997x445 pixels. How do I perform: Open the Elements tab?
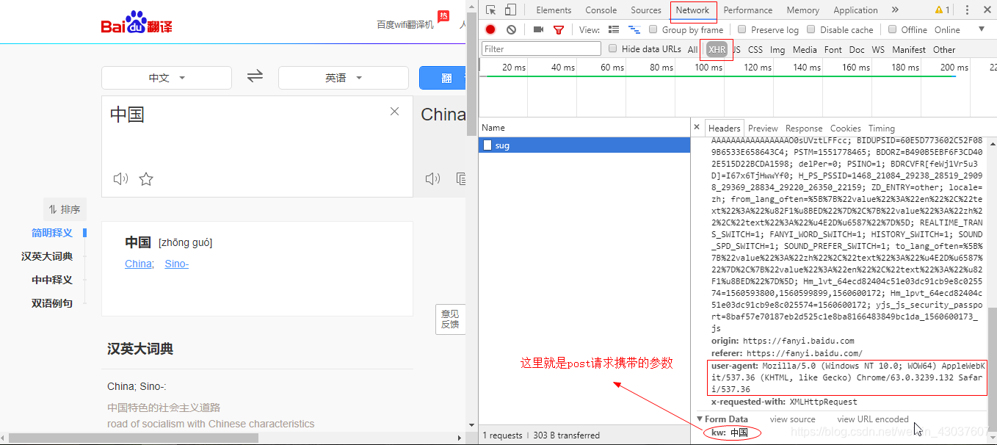(554, 10)
